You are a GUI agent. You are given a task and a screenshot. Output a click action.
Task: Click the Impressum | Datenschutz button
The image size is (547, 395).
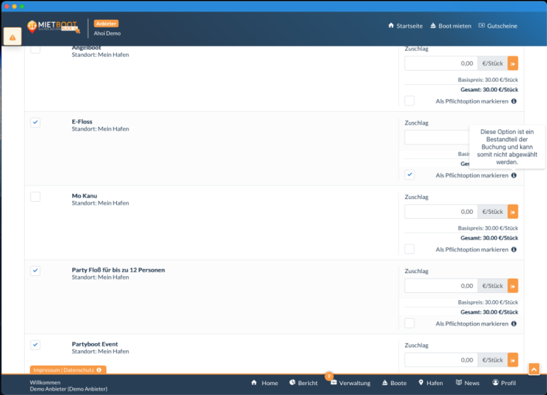(68, 370)
